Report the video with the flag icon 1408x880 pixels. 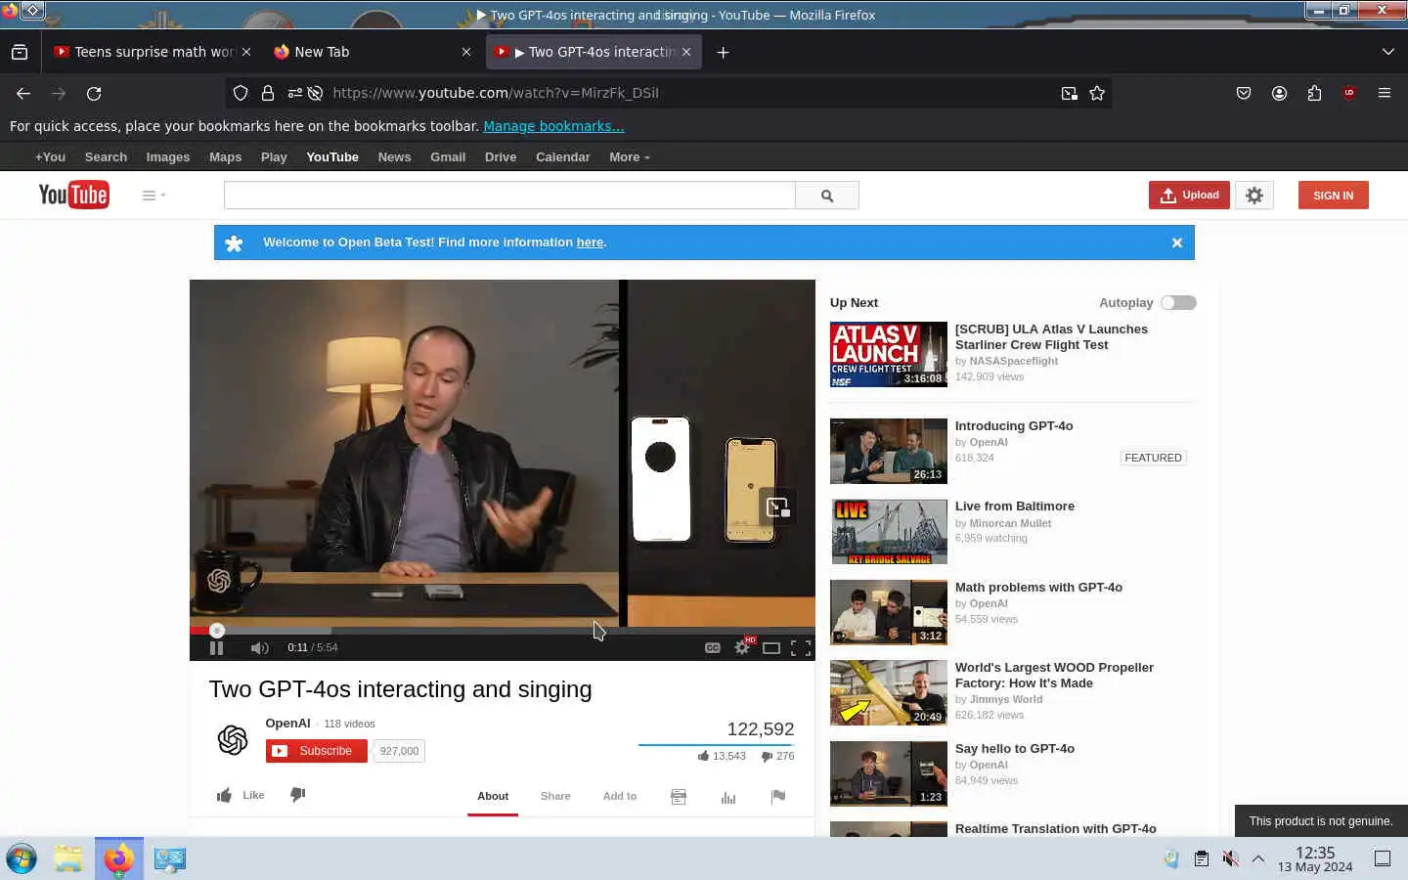pos(778,797)
